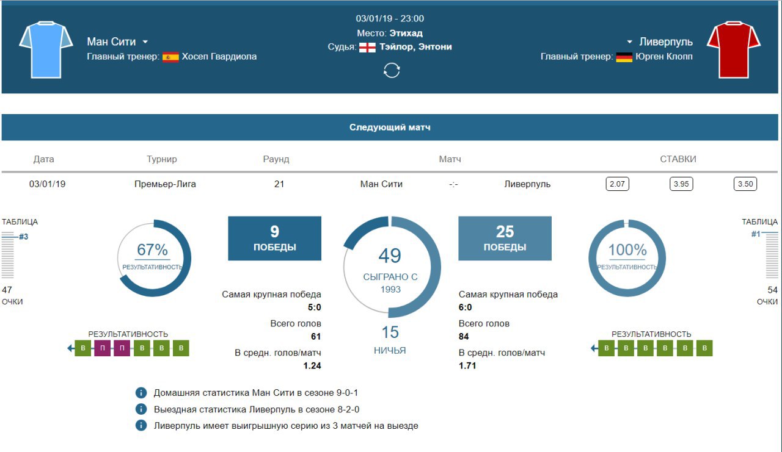Click the 9 ПОБЕДЫ box

point(275,239)
